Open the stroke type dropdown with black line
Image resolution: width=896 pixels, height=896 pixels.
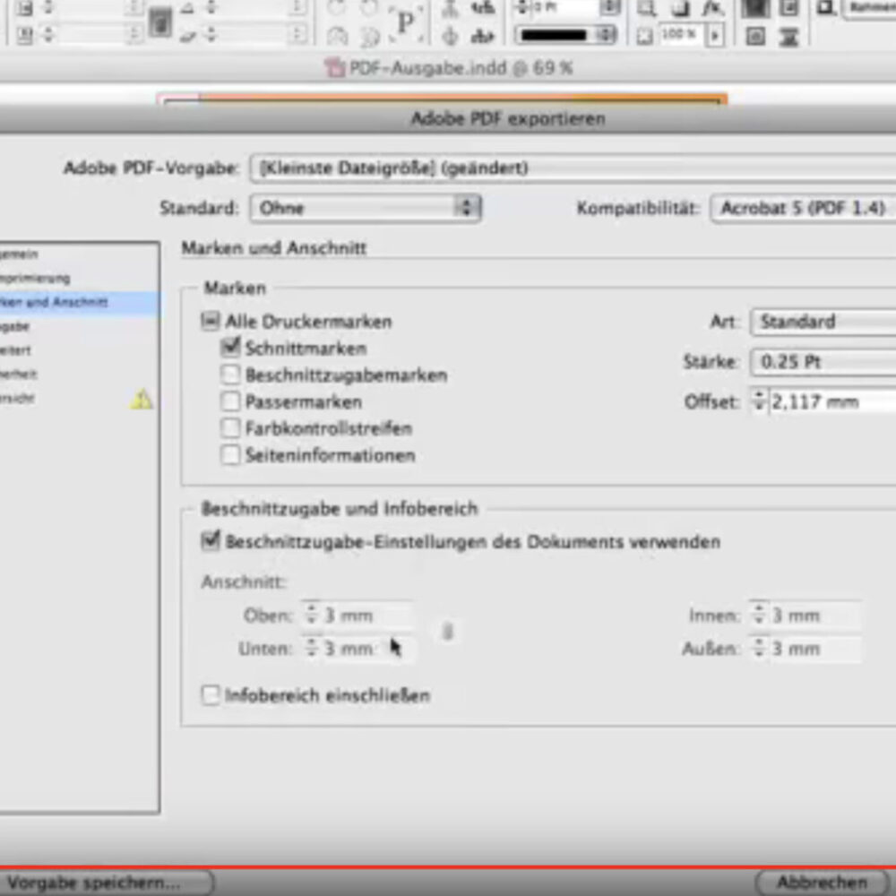point(565,36)
